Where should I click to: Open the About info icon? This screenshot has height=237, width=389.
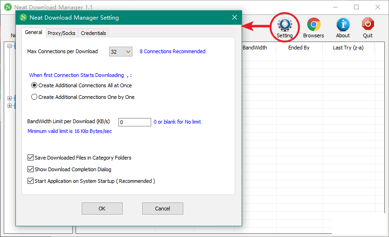[x=343, y=24]
